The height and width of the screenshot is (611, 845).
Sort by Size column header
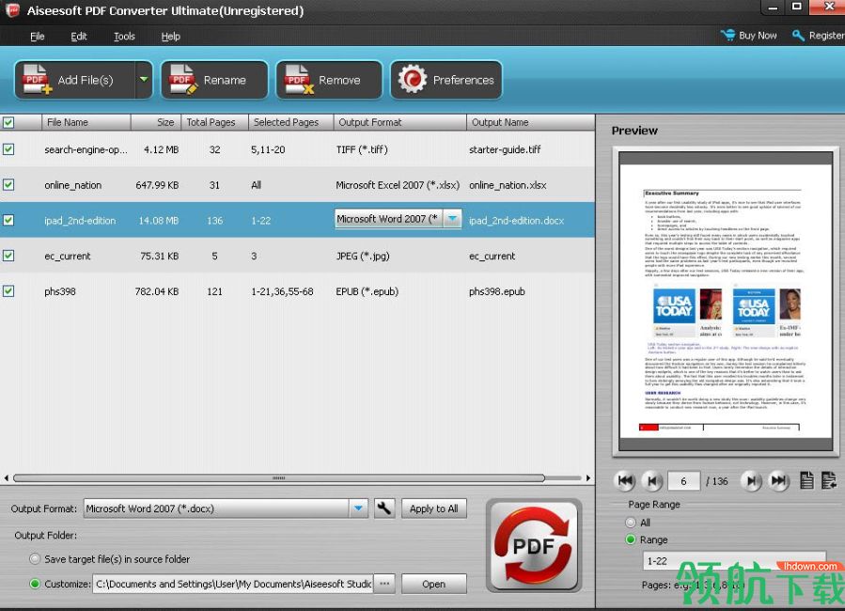click(156, 122)
